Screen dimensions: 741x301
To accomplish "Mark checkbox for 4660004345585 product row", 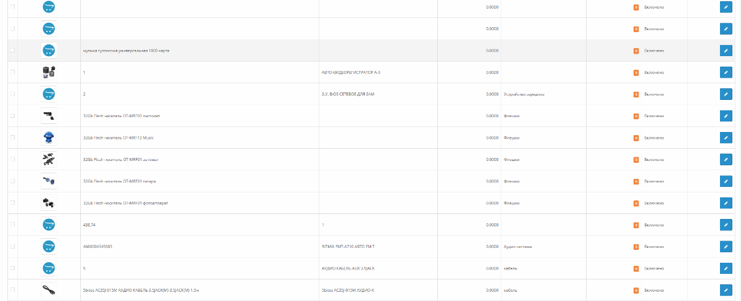I will coord(14,247).
